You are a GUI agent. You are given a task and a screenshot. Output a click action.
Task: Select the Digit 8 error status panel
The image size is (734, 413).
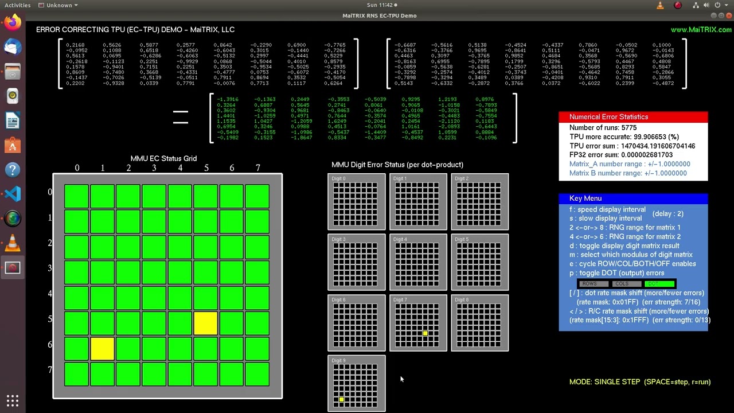pyautogui.click(x=480, y=323)
